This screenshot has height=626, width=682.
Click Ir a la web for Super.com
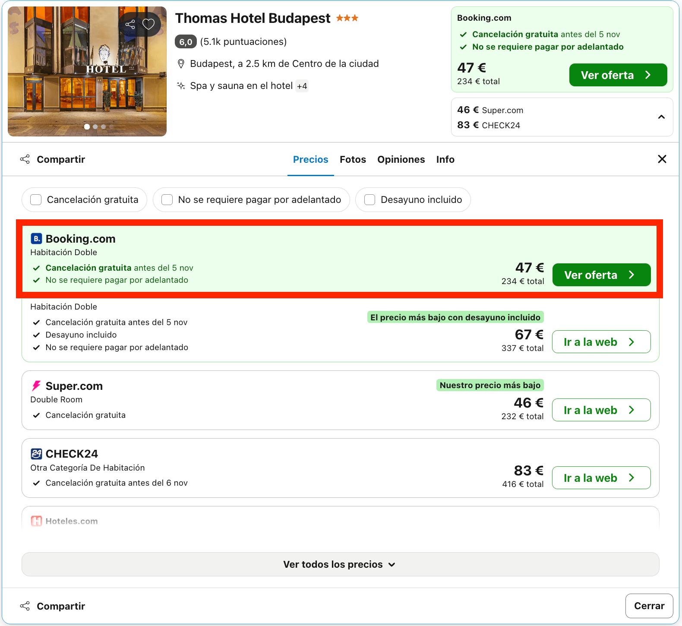pos(601,410)
